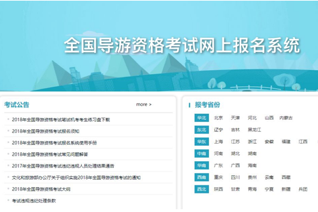Choose 甘肃 province
The width and height of the screenshot is (318, 212).
tap(235, 189)
